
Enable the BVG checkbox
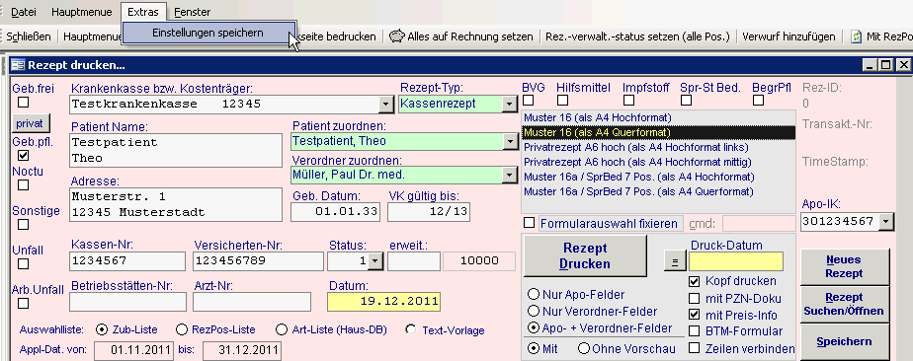click(528, 100)
